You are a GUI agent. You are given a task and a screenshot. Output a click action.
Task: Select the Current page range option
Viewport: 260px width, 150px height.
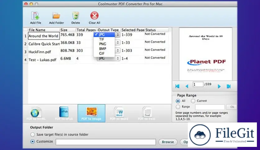(193, 101)
